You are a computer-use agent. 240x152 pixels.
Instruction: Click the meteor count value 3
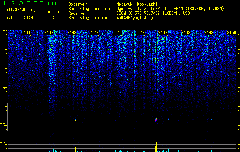[54, 17]
